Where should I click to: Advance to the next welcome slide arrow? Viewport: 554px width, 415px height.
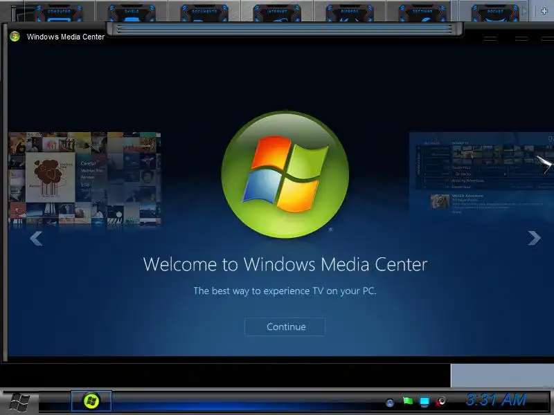tap(534, 238)
